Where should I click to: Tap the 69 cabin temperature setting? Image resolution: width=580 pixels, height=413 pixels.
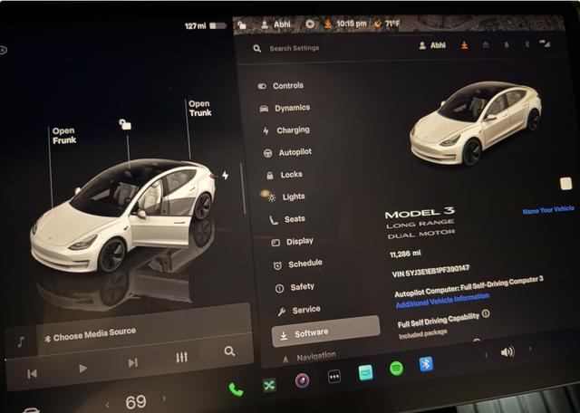click(136, 402)
